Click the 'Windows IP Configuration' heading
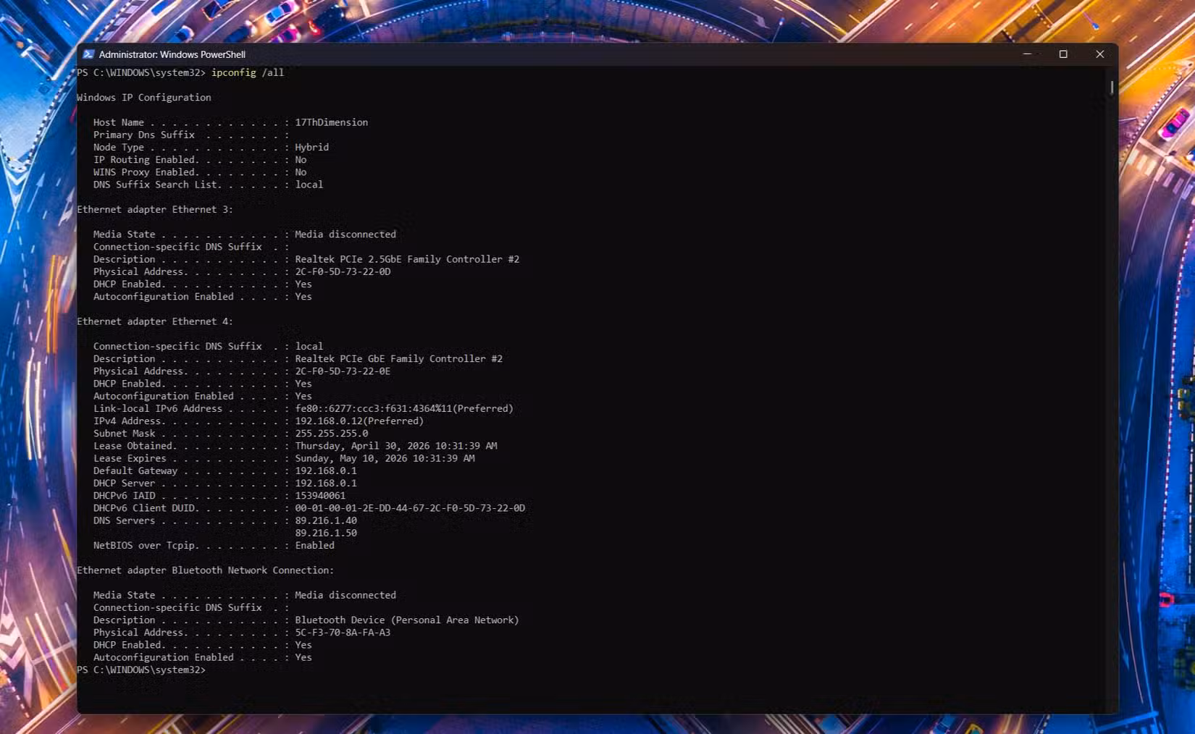1195x734 pixels. click(144, 98)
